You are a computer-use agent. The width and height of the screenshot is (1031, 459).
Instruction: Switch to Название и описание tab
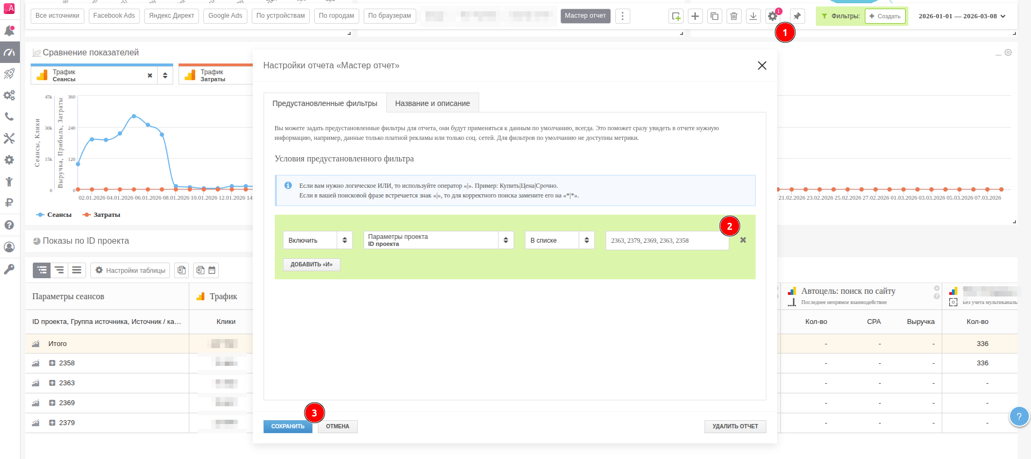tap(432, 103)
